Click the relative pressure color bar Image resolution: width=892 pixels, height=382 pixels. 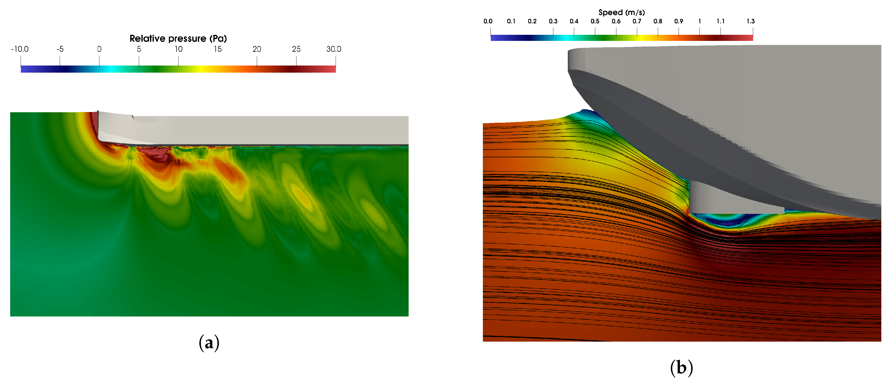click(178, 69)
